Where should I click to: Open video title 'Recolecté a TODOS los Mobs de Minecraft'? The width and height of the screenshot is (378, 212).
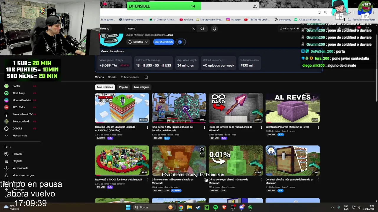point(118,180)
